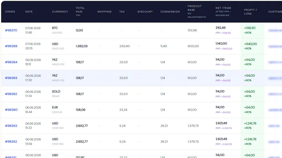Click the NET ITEMS column header
282x158 pixels.
tap(223, 12)
